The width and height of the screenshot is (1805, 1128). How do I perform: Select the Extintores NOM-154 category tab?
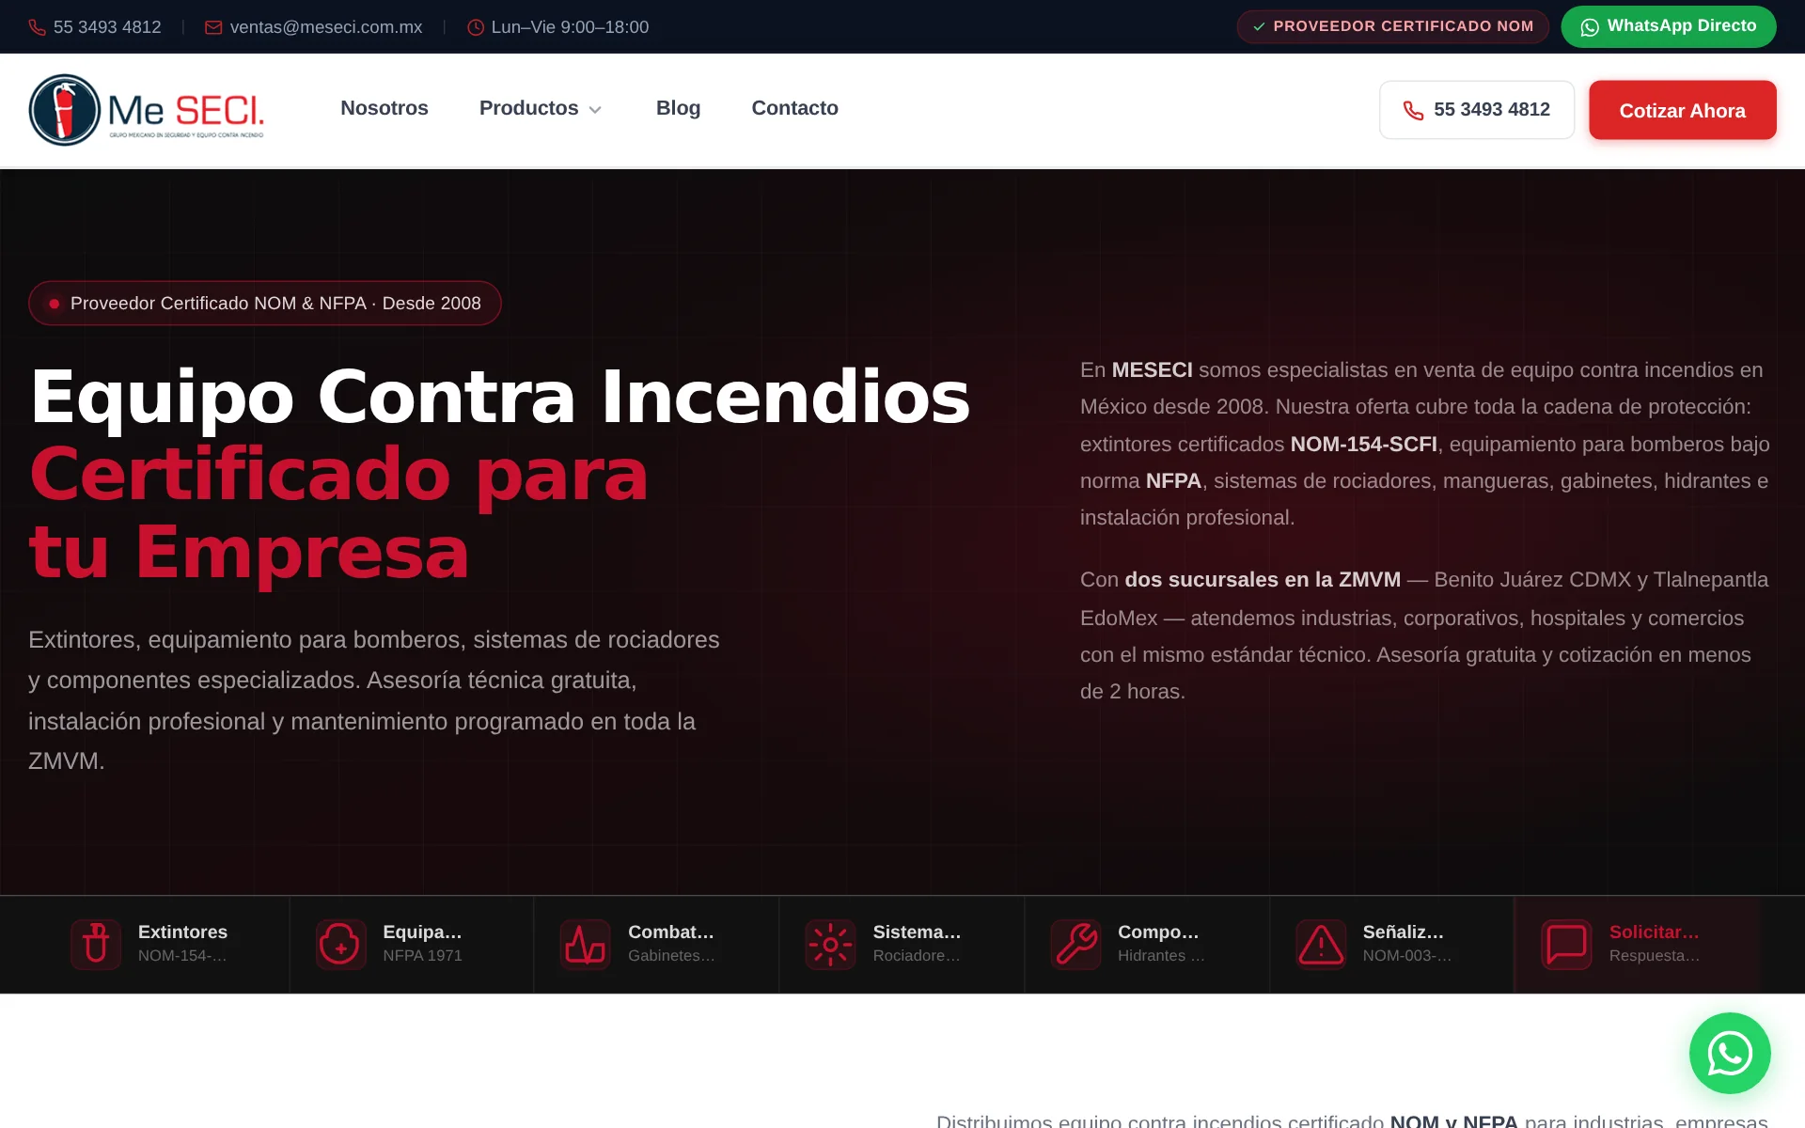pyautogui.click(x=167, y=944)
